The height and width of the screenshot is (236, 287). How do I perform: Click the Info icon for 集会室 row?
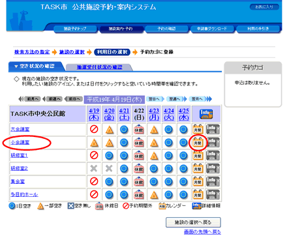click(x=213, y=181)
